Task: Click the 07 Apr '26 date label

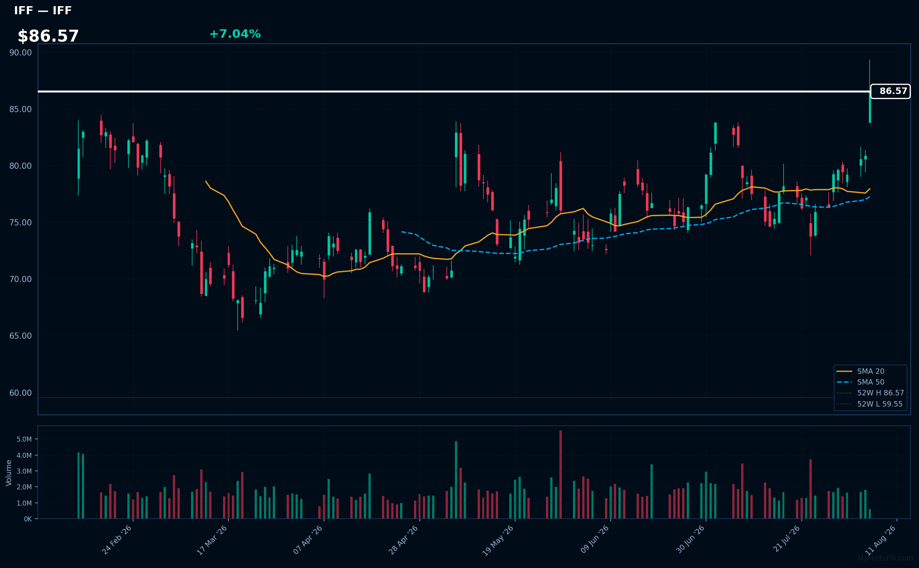Action: pyautogui.click(x=307, y=540)
